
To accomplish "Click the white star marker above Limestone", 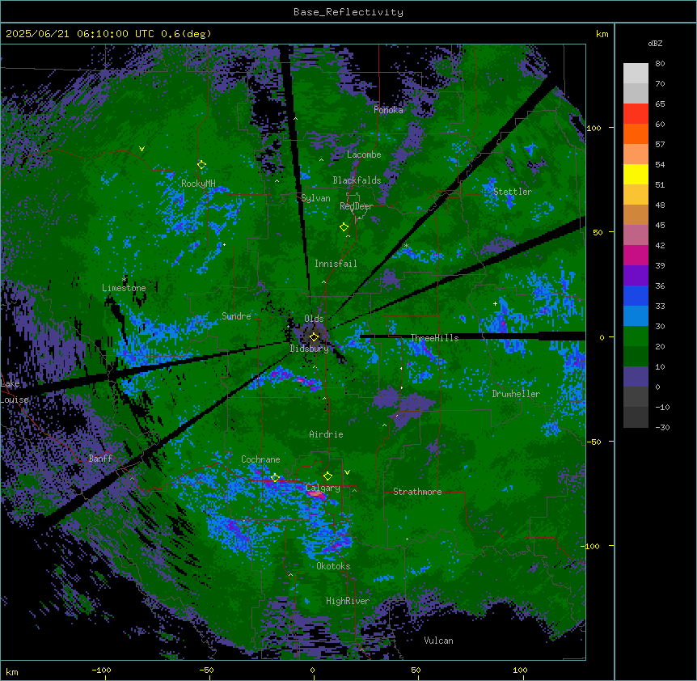I will (x=124, y=279).
